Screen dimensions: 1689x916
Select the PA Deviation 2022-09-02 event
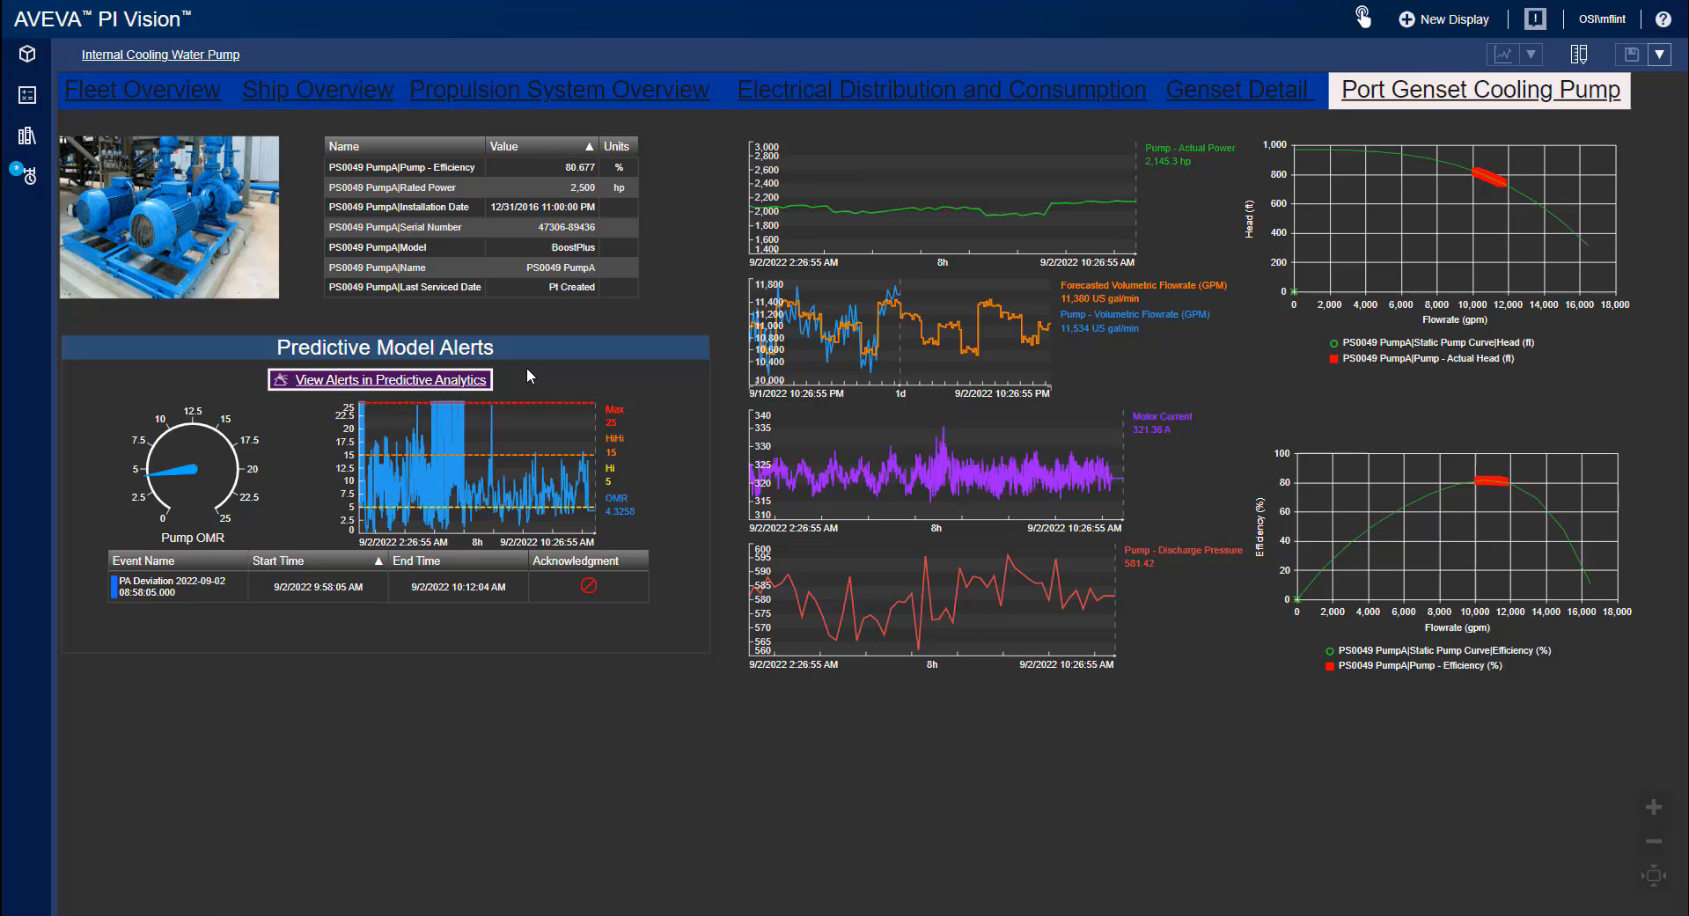378,586
